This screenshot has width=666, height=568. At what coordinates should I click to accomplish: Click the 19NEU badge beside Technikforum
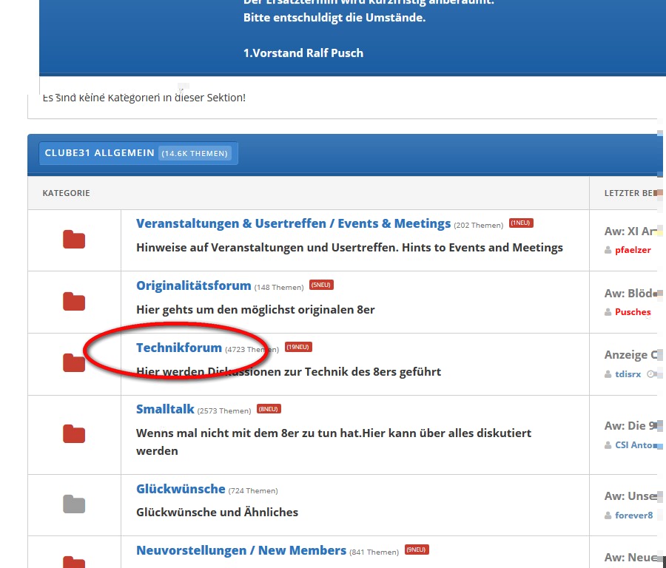click(x=298, y=347)
